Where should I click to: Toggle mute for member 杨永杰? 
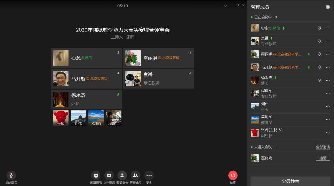[x=320, y=80]
